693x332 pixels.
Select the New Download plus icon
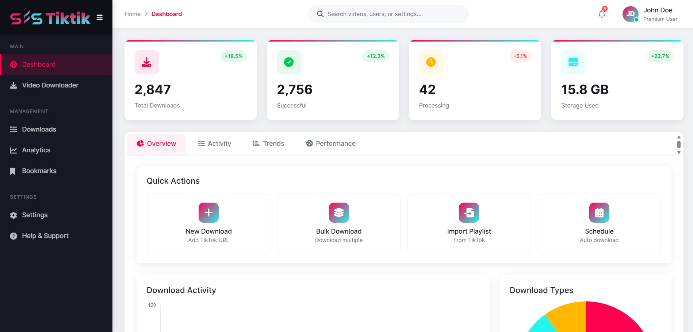(208, 212)
